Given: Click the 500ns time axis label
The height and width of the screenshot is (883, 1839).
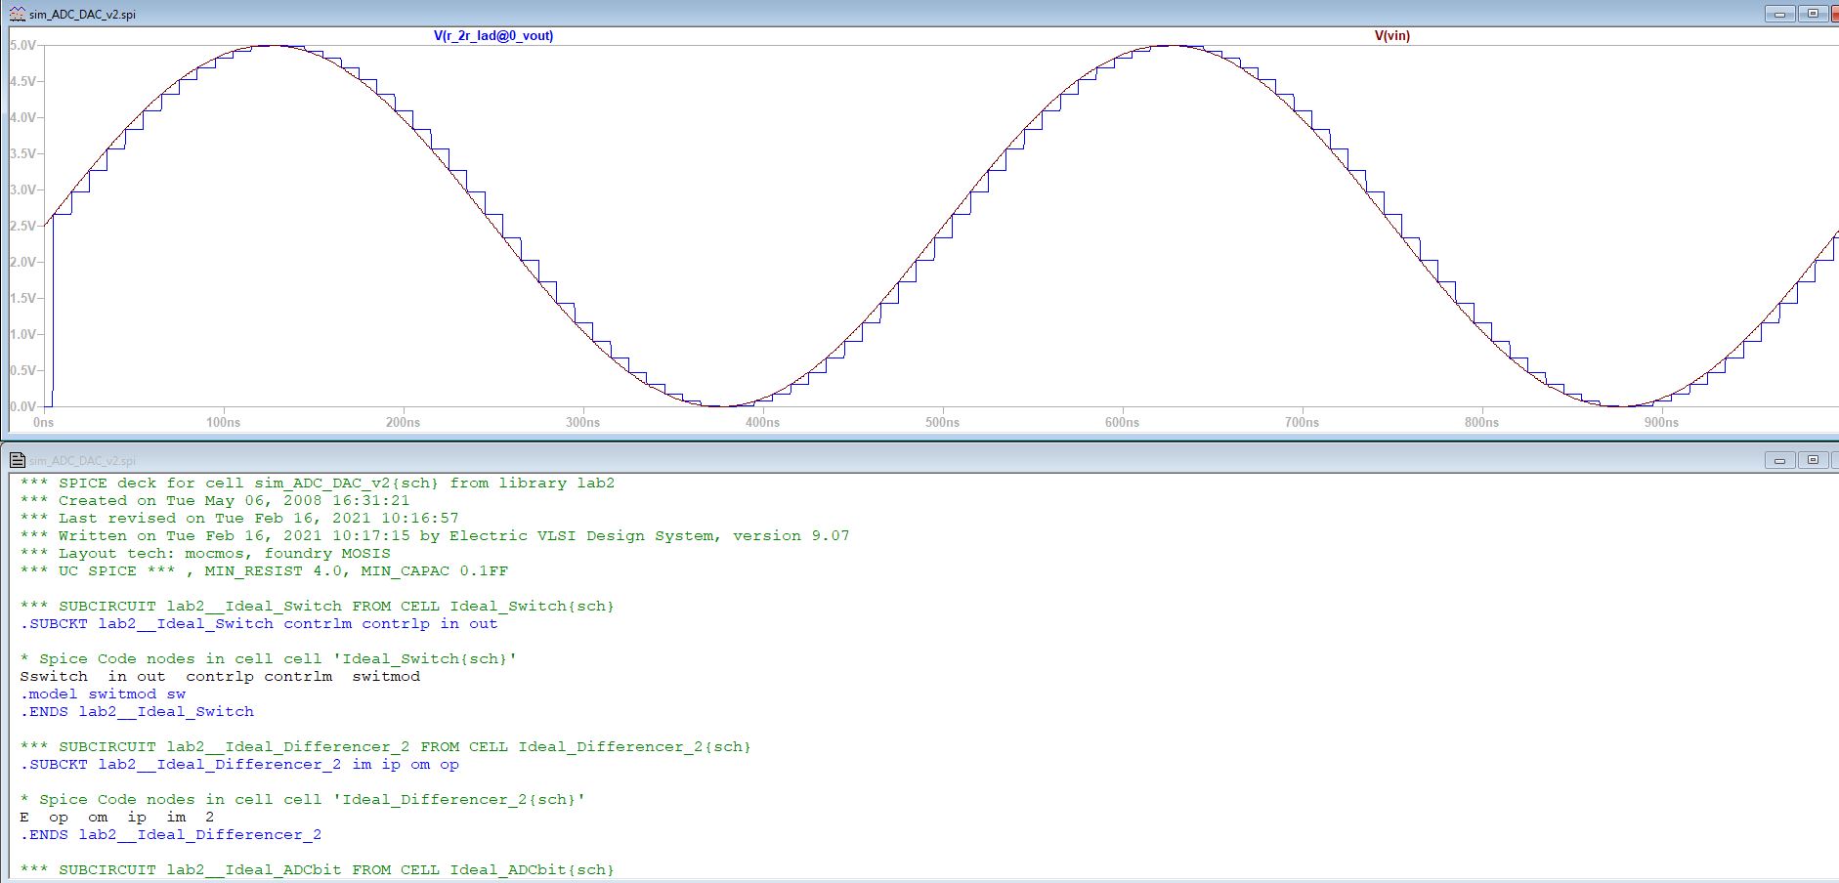Looking at the screenshot, I should pyautogui.click(x=942, y=422).
